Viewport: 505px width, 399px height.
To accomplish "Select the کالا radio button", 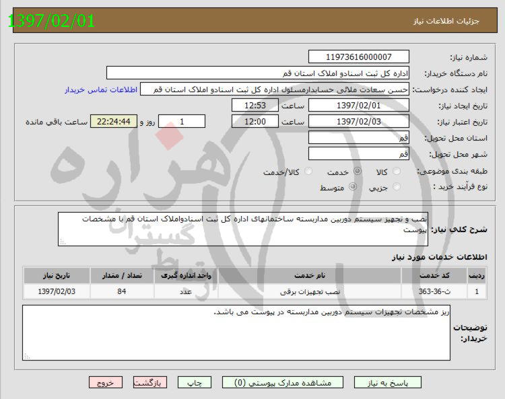I will point(397,171).
